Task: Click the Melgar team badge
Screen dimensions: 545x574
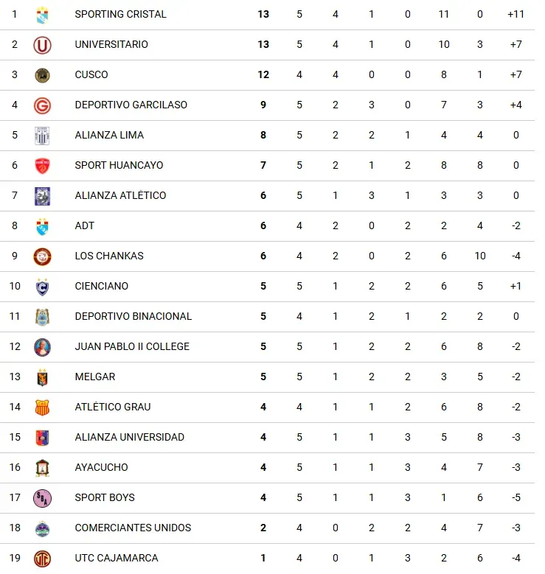Action: (43, 377)
